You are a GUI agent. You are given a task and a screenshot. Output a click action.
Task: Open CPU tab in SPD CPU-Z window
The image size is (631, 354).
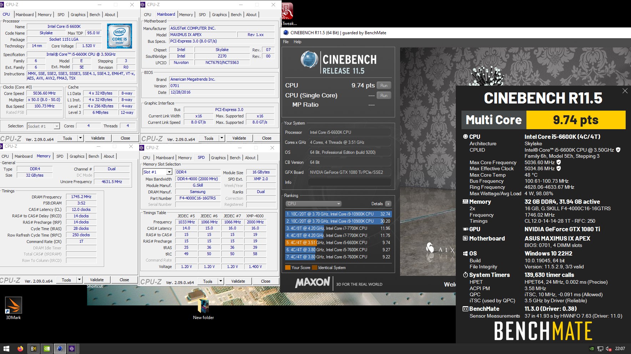coord(147,158)
